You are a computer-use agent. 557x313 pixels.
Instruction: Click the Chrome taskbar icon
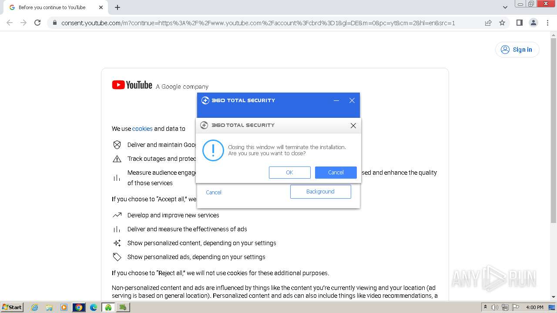(x=79, y=307)
